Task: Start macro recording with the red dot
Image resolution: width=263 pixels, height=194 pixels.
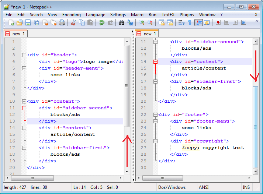Action: (x=218, y=22)
